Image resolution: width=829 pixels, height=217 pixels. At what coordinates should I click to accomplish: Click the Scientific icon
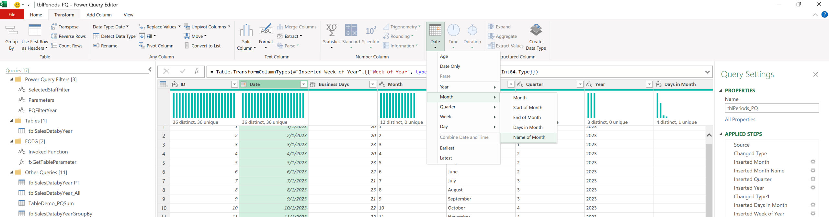(x=371, y=30)
